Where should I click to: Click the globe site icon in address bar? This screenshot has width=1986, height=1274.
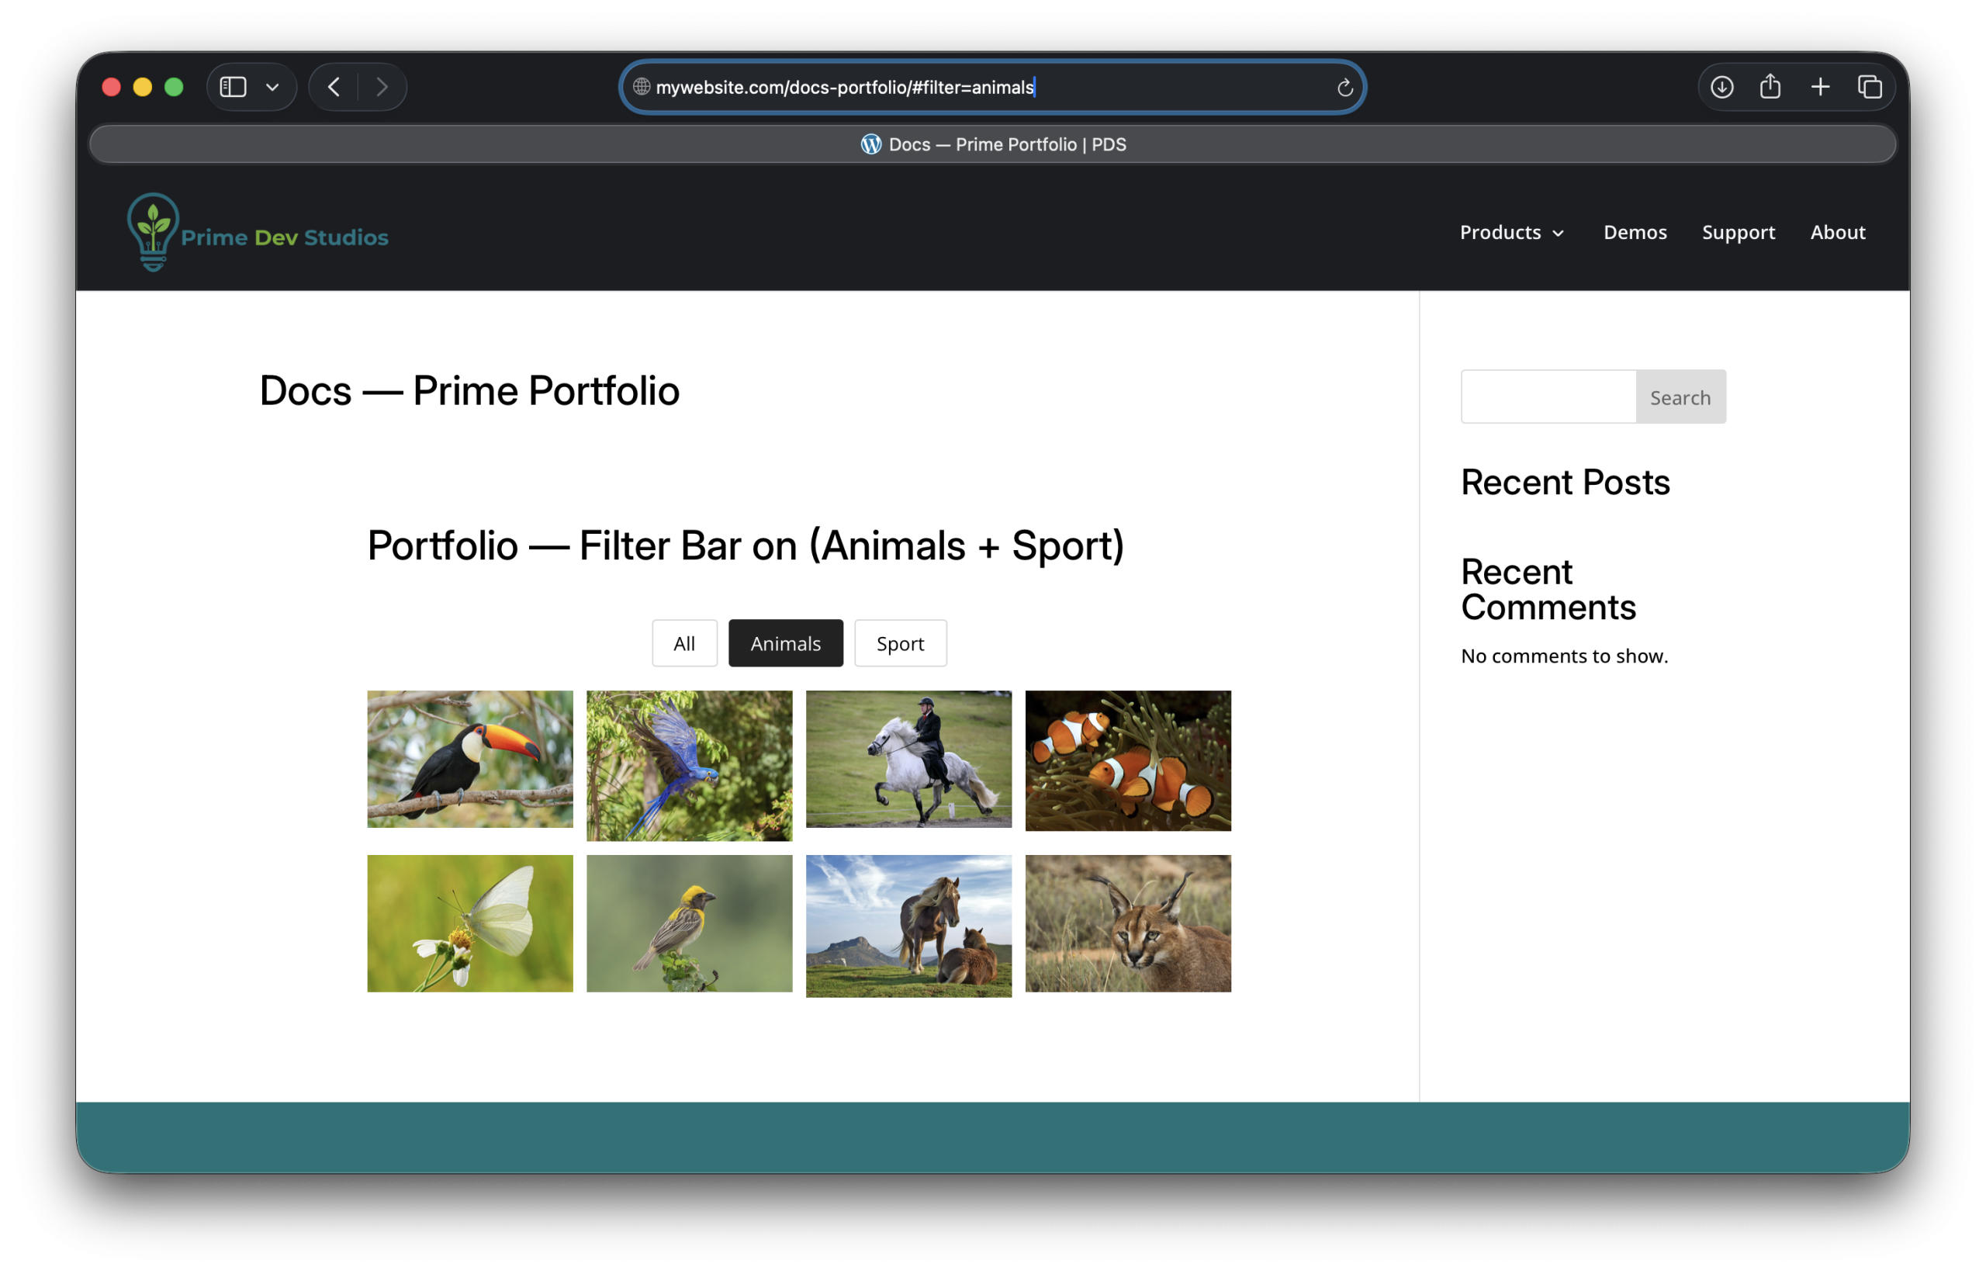click(x=641, y=87)
